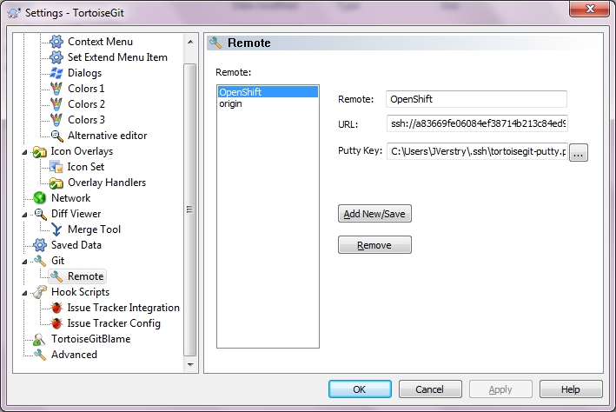This screenshot has height=412, width=616.
Task: Confirm settings with OK button
Action: pos(360,389)
